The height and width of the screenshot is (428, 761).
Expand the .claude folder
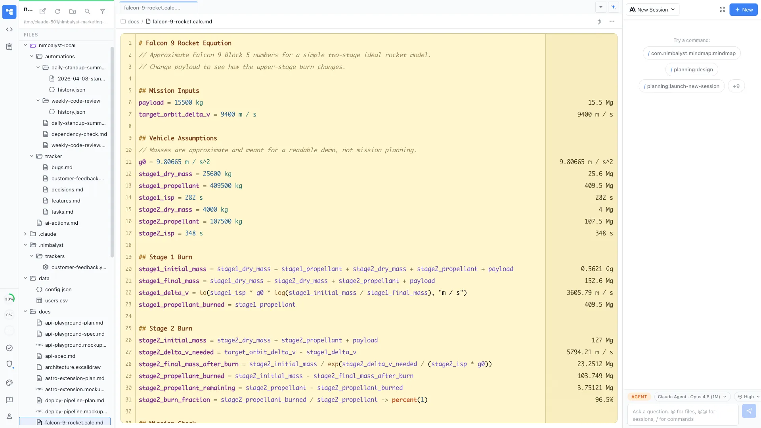tap(25, 234)
